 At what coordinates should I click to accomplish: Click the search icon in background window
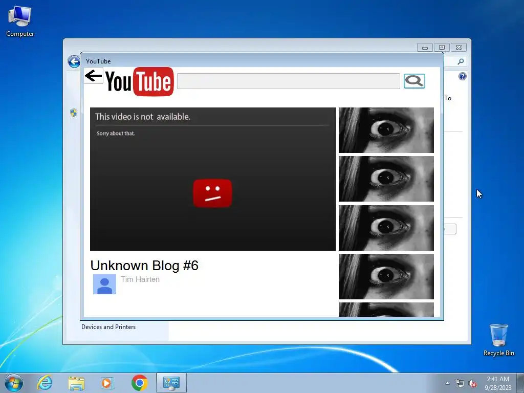click(461, 61)
